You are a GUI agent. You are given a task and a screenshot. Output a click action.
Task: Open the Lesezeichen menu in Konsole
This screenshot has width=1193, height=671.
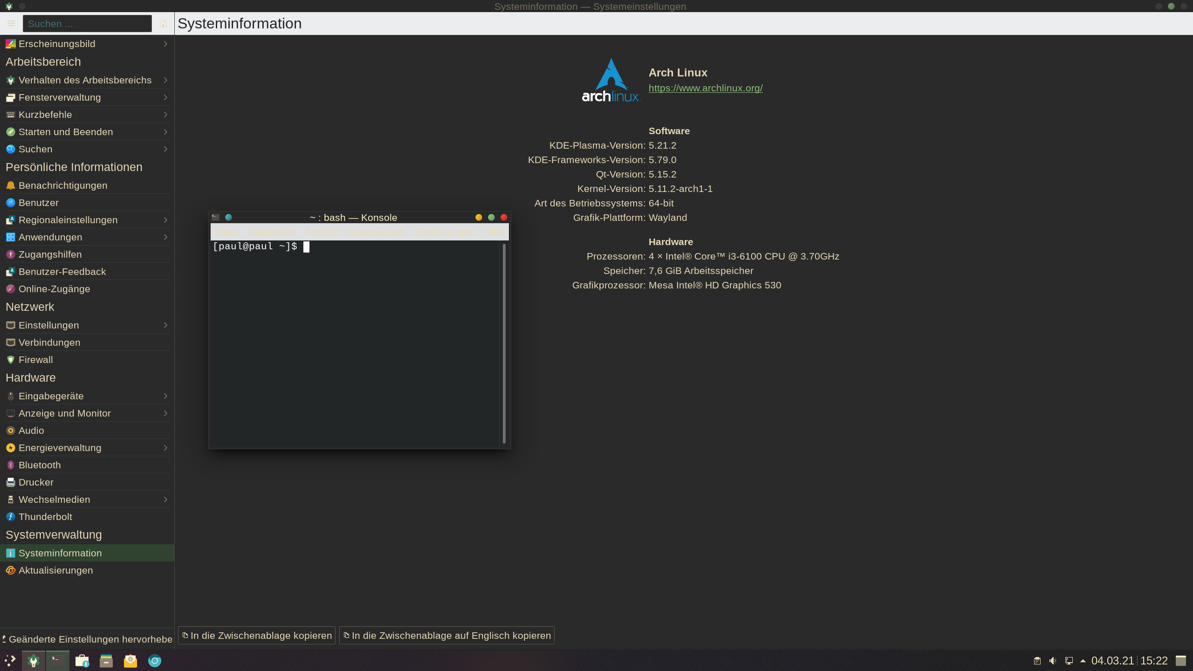pyautogui.click(x=376, y=232)
